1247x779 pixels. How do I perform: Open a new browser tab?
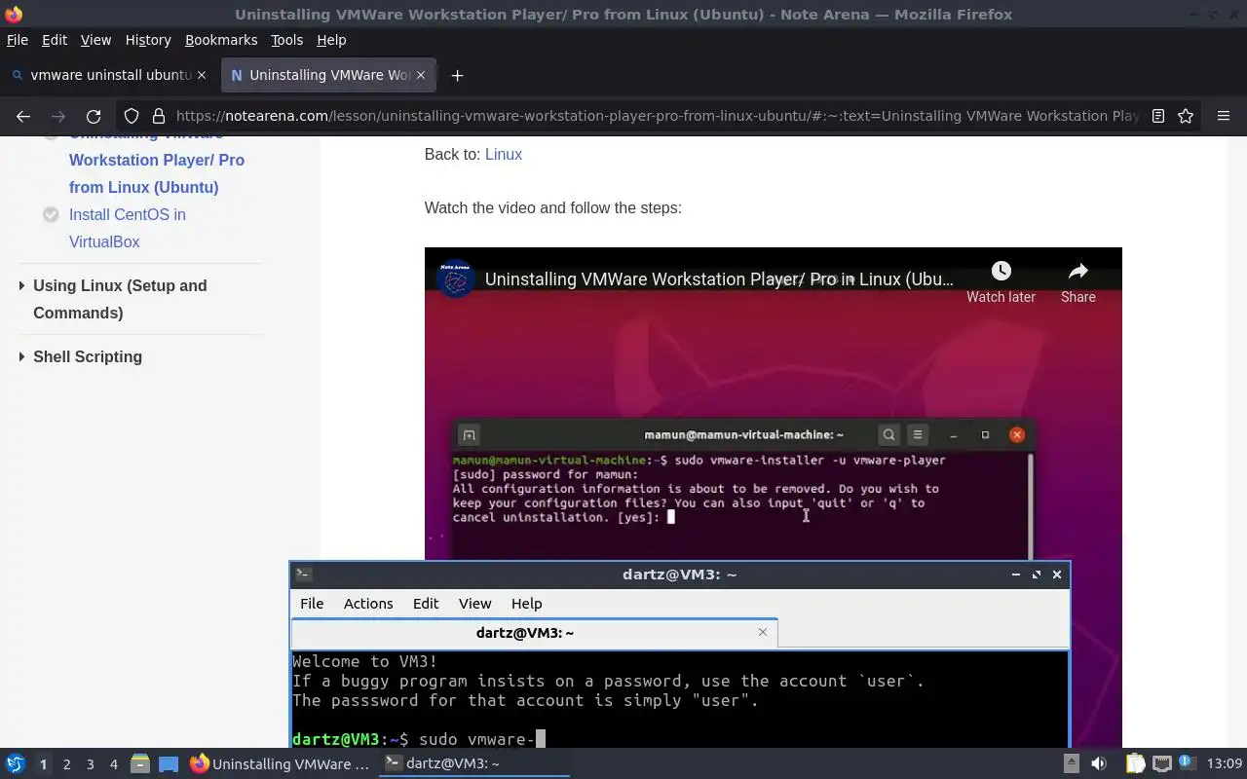pyautogui.click(x=457, y=75)
